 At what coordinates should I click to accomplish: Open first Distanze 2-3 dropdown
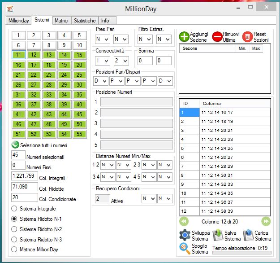[149, 165]
